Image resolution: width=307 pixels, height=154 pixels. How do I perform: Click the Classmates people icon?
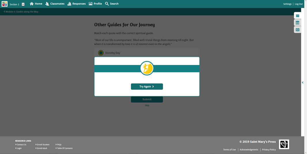coord(47,4)
